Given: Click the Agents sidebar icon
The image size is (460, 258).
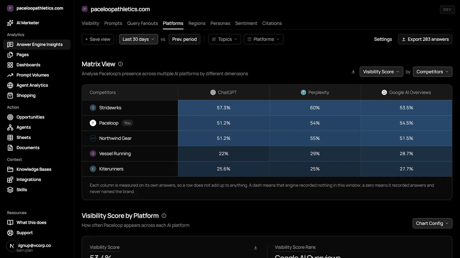Looking at the screenshot, I should click(10, 127).
